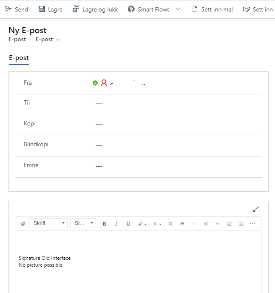Toggle bold formatting in the editor
Screen dimensions: 275x293
(105, 224)
